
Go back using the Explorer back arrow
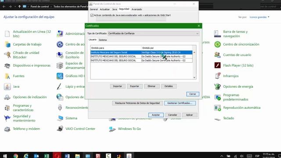point(4,7)
